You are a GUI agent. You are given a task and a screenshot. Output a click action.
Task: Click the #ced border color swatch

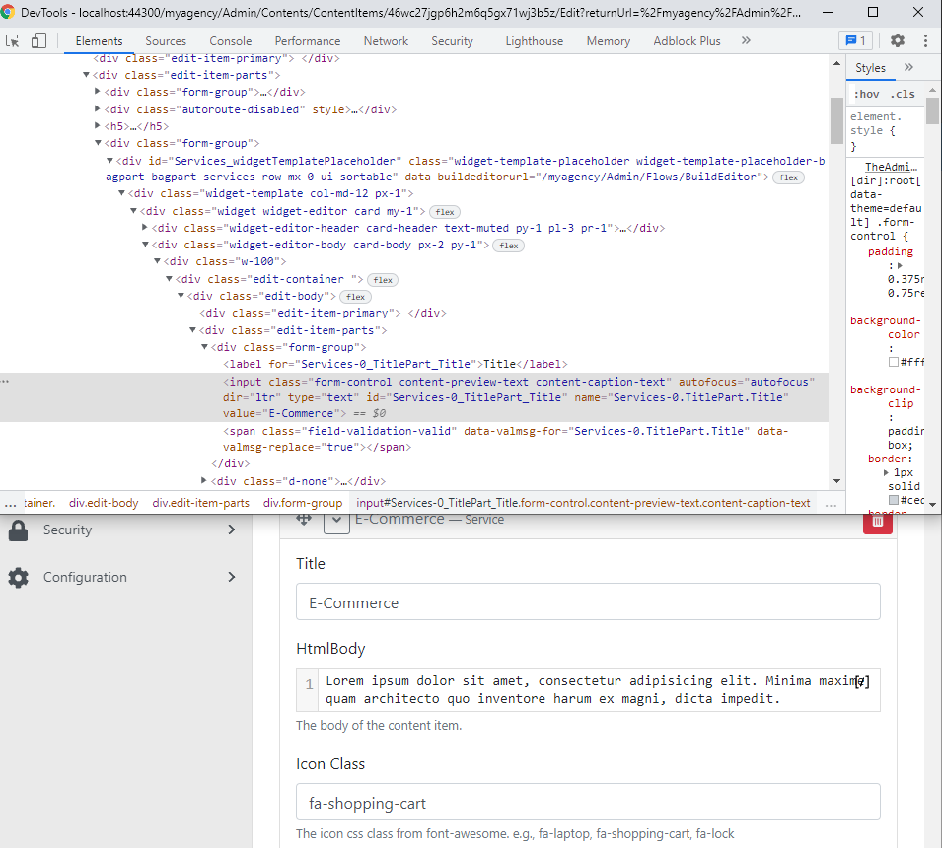click(894, 500)
